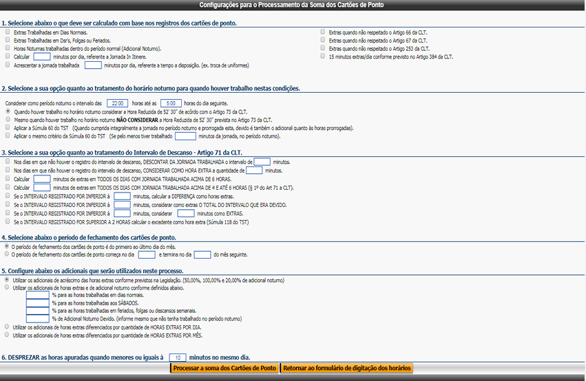Tick the 15 minutos extras Artigo 384 checkbox
Viewport: 586px width, 381px height.
click(x=323, y=56)
